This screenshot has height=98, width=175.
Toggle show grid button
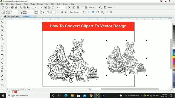pyautogui.click(x=78, y=7)
